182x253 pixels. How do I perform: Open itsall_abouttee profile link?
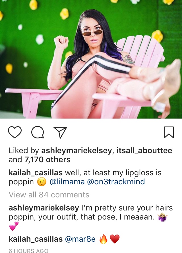pyautogui.click(x=144, y=151)
